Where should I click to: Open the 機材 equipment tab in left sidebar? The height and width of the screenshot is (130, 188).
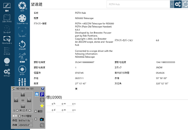pos(7,7)
